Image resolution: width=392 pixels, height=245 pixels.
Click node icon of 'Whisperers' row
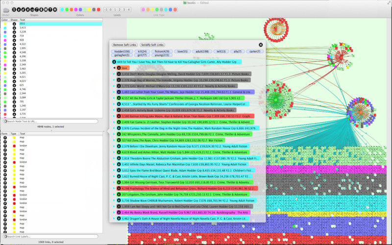point(119,134)
